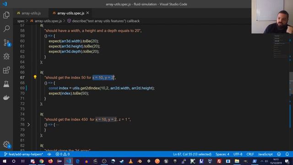This screenshot has height=165, width=293.
Task: Open the Windows Start menu
Action: click(x=5, y=161)
